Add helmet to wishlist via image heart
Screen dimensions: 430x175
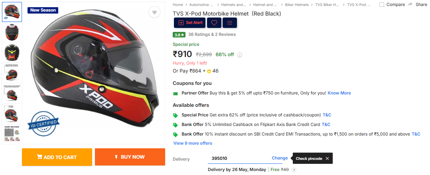(x=154, y=13)
